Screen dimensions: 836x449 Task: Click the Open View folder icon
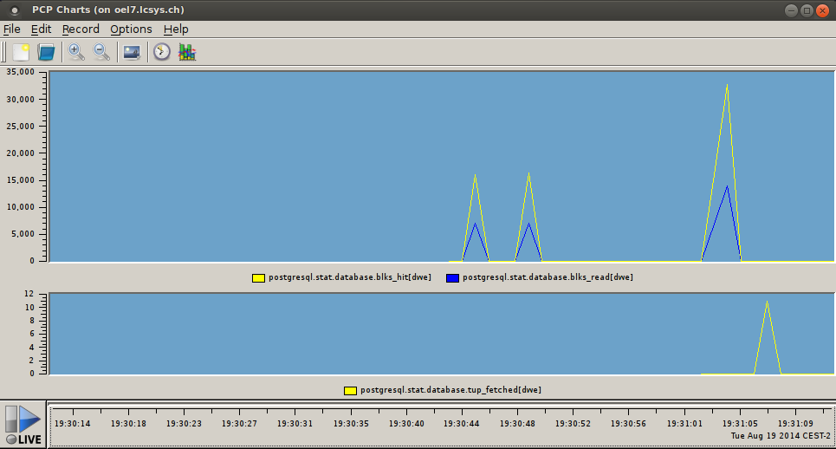click(x=46, y=52)
